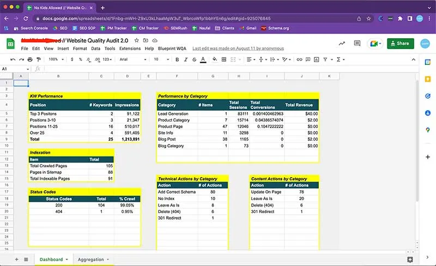Click the formula bar input
436x266 pixels.
tap(231, 69)
